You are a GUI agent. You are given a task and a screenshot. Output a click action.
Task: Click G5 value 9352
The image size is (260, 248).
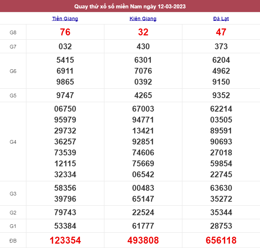point(221,96)
